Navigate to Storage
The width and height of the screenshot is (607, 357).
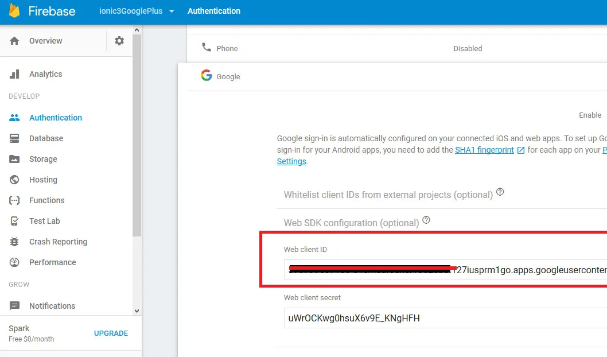[x=43, y=159]
